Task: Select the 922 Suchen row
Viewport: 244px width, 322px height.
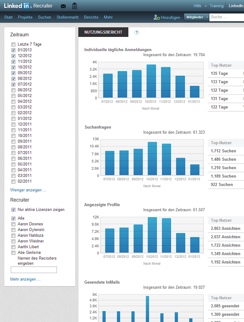Action: [x=226, y=185]
